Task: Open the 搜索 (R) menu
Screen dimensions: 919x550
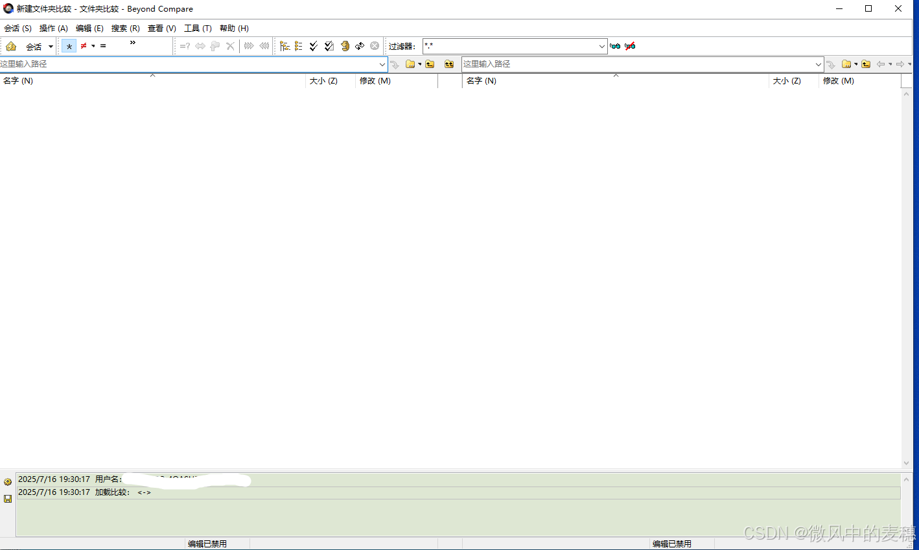Action: pyautogui.click(x=125, y=29)
